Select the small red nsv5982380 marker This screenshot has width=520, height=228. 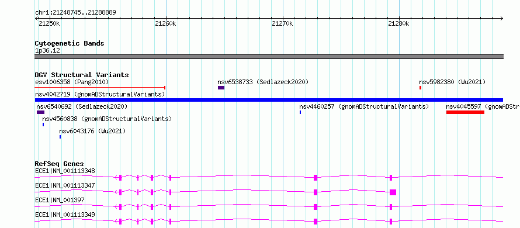[x=420, y=88]
